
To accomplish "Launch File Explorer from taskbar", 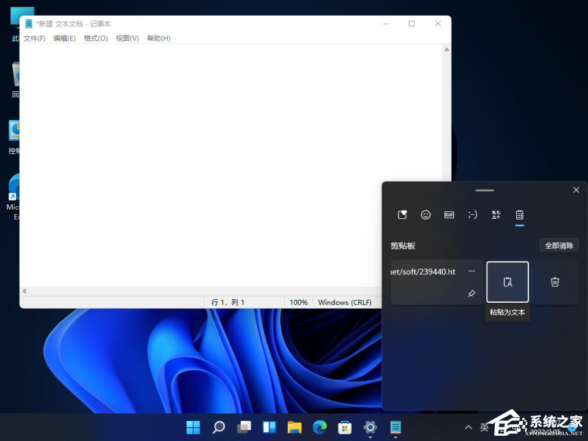I will [295, 427].
